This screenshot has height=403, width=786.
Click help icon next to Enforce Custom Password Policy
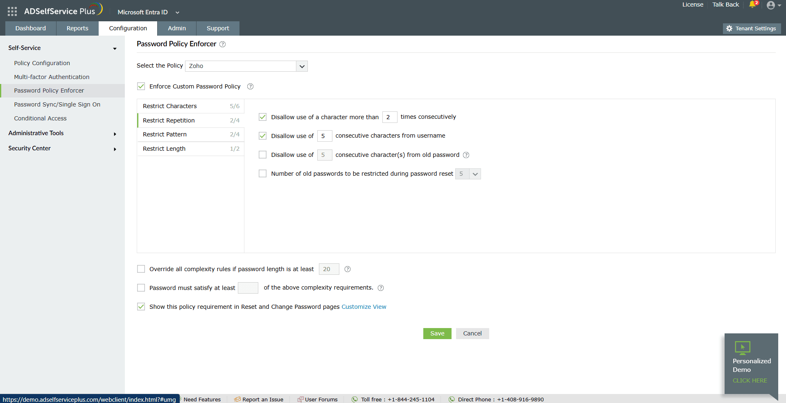click(251, 86)
